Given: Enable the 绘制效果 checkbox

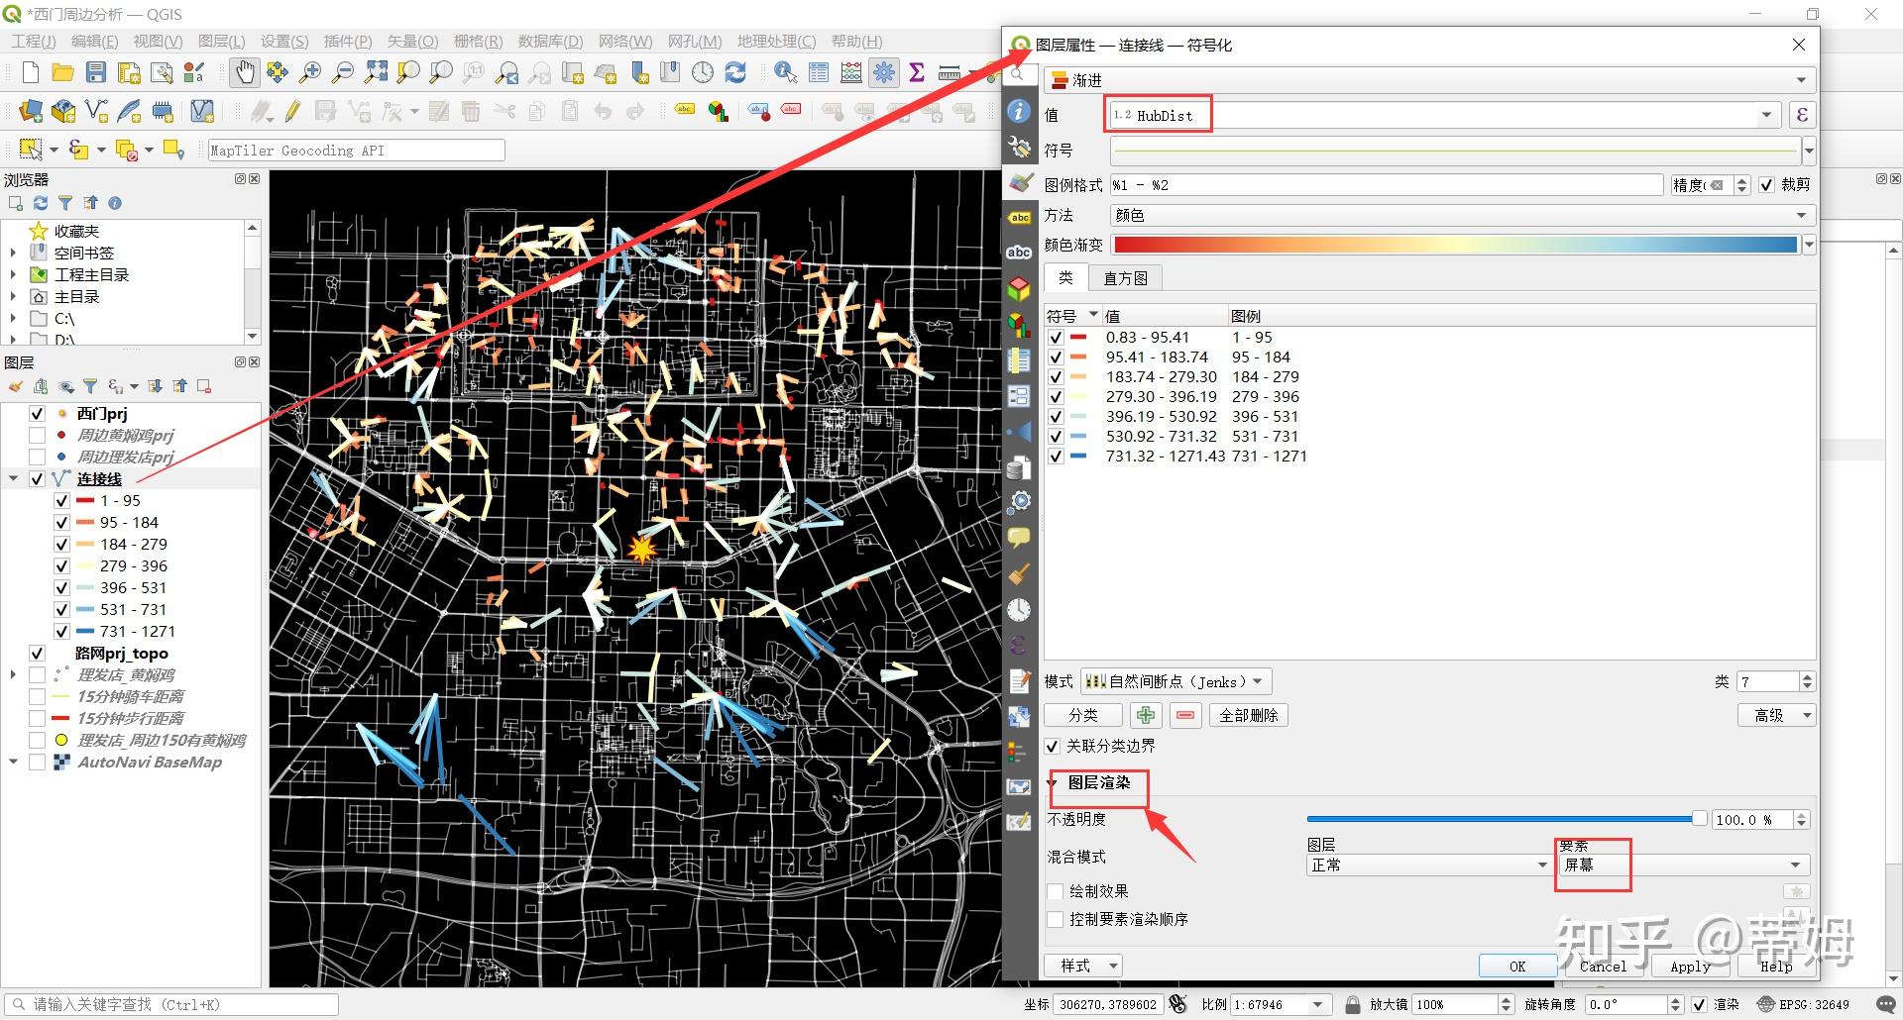Looking at the screenshot, I should (1056, 892).
